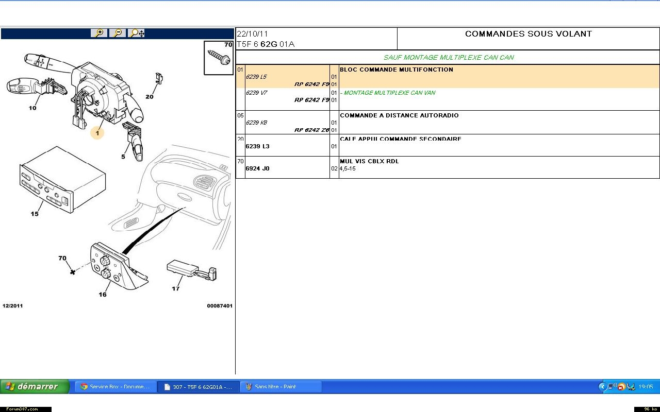
Task: Click part reference 6239 V7
Action: pyautogui.click(x=256, y=93)
